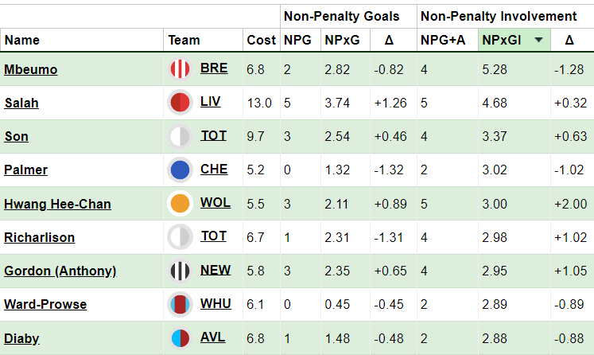594x355 pixels.
Task: Select Salah's 13.0 cost cell
Action: point(260,103)
